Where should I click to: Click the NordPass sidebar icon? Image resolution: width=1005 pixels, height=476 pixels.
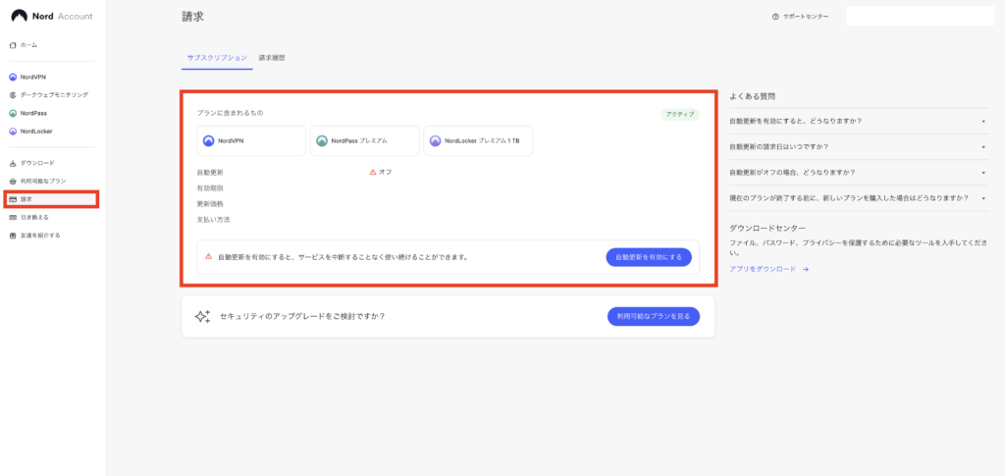click(x=13, y=114)
